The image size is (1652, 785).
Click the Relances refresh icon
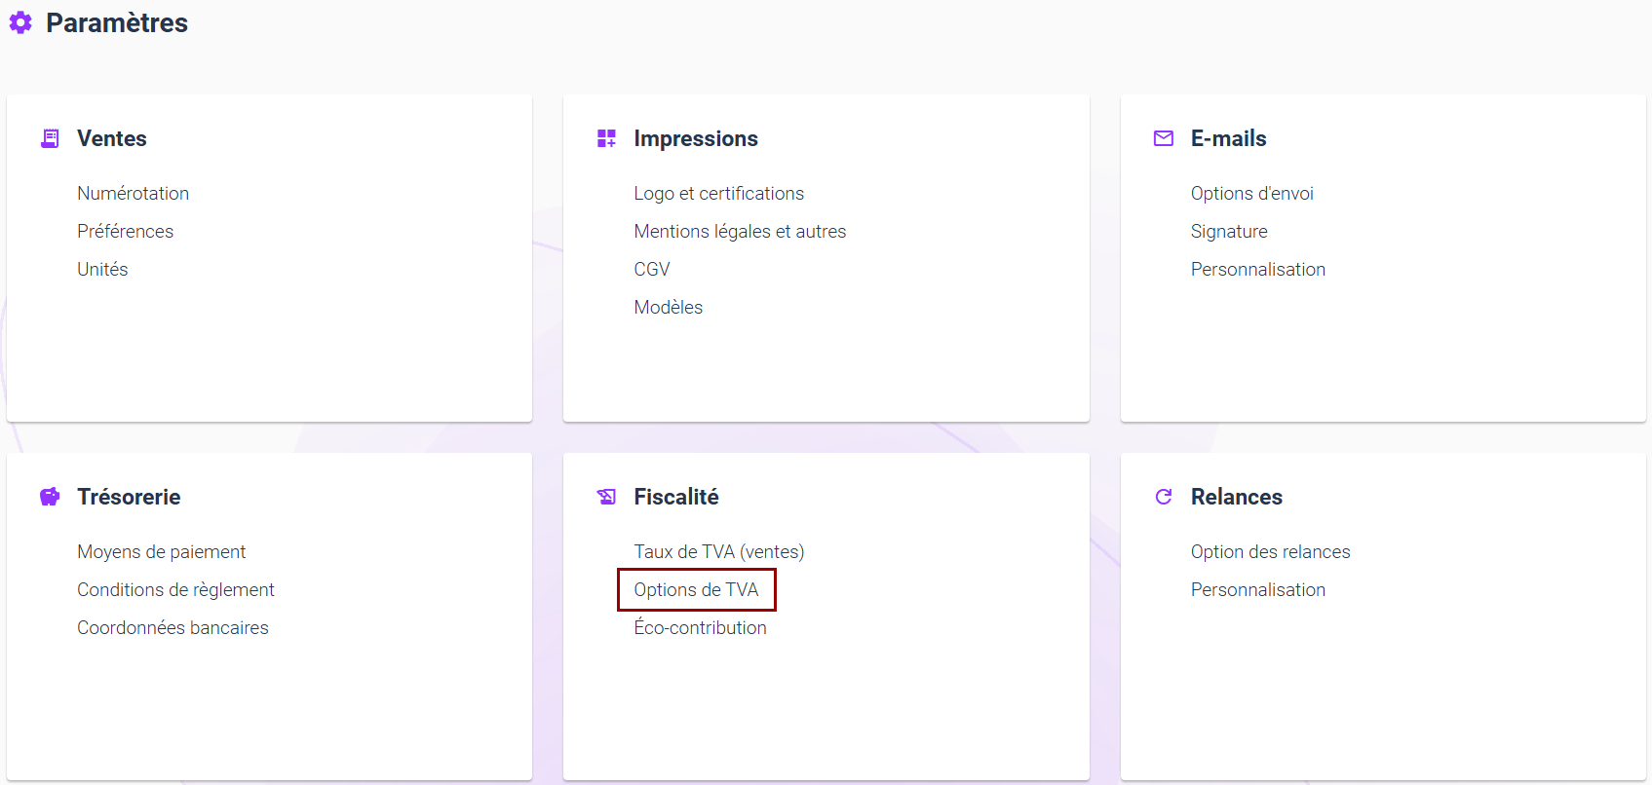1164,497
